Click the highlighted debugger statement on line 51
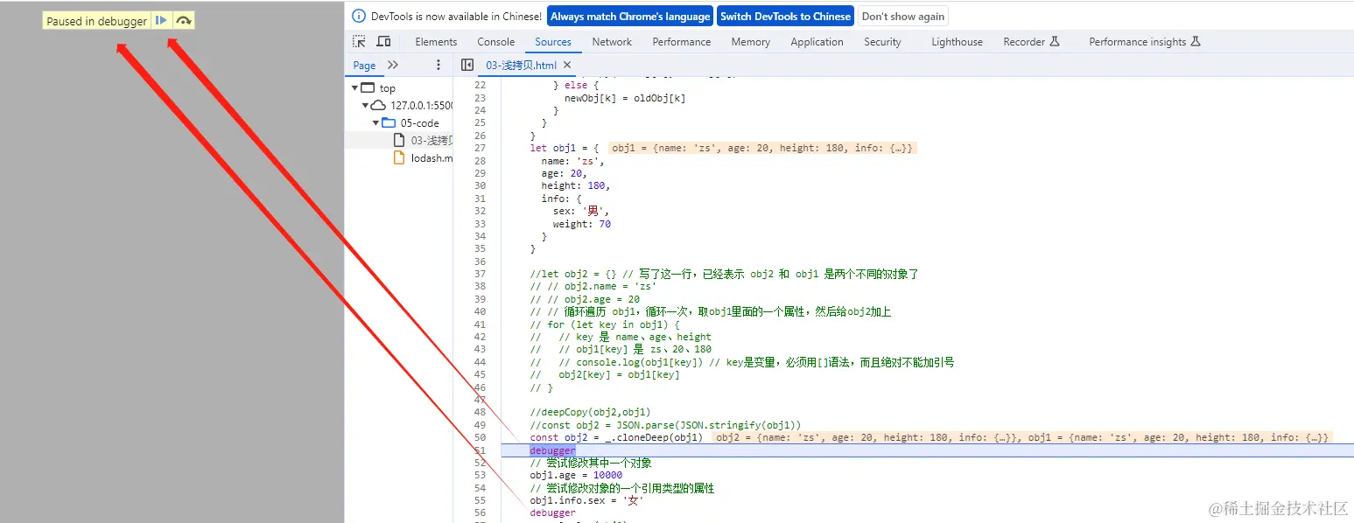Screen dimensions: 1354x523 click(x=553, y=450)
